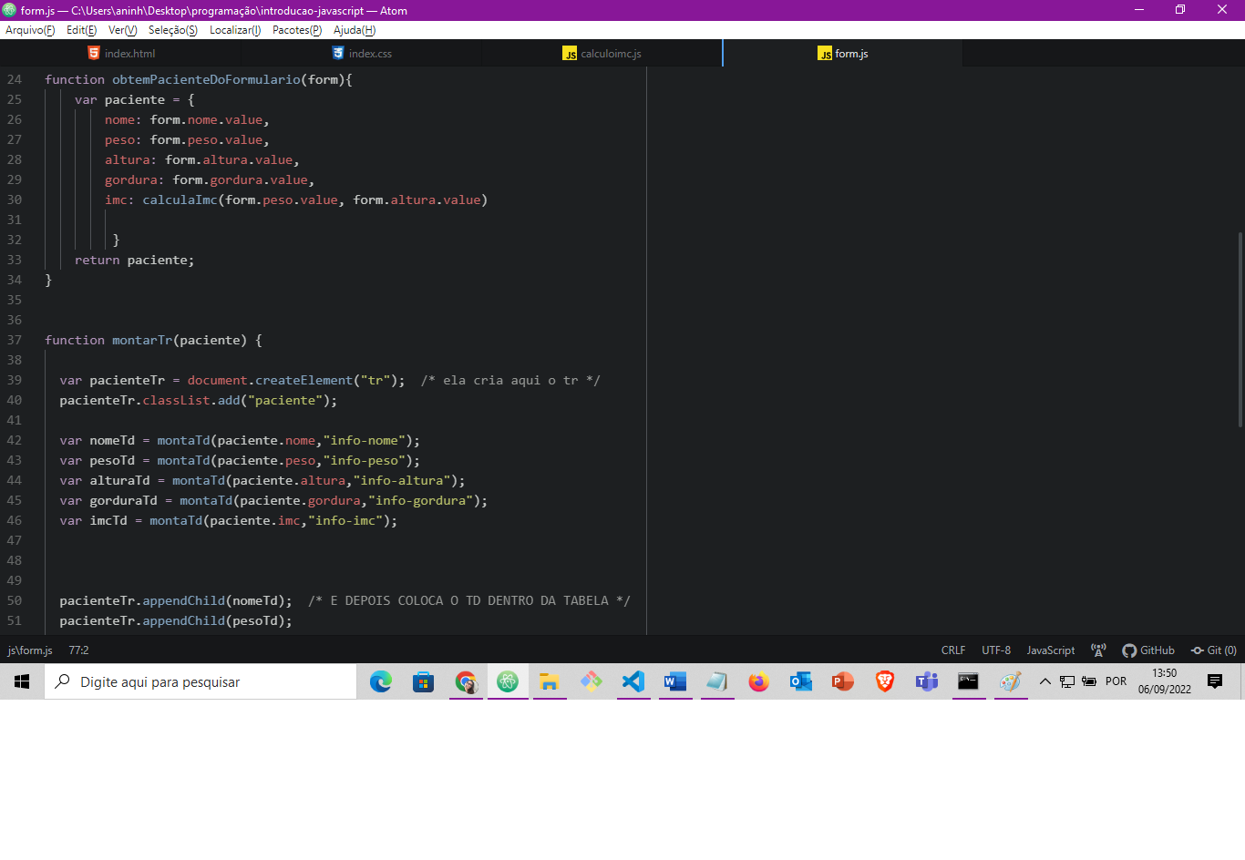Click line number 24 in gutter
Screen dimensions: 1245x860
click(x=15, y=79)
